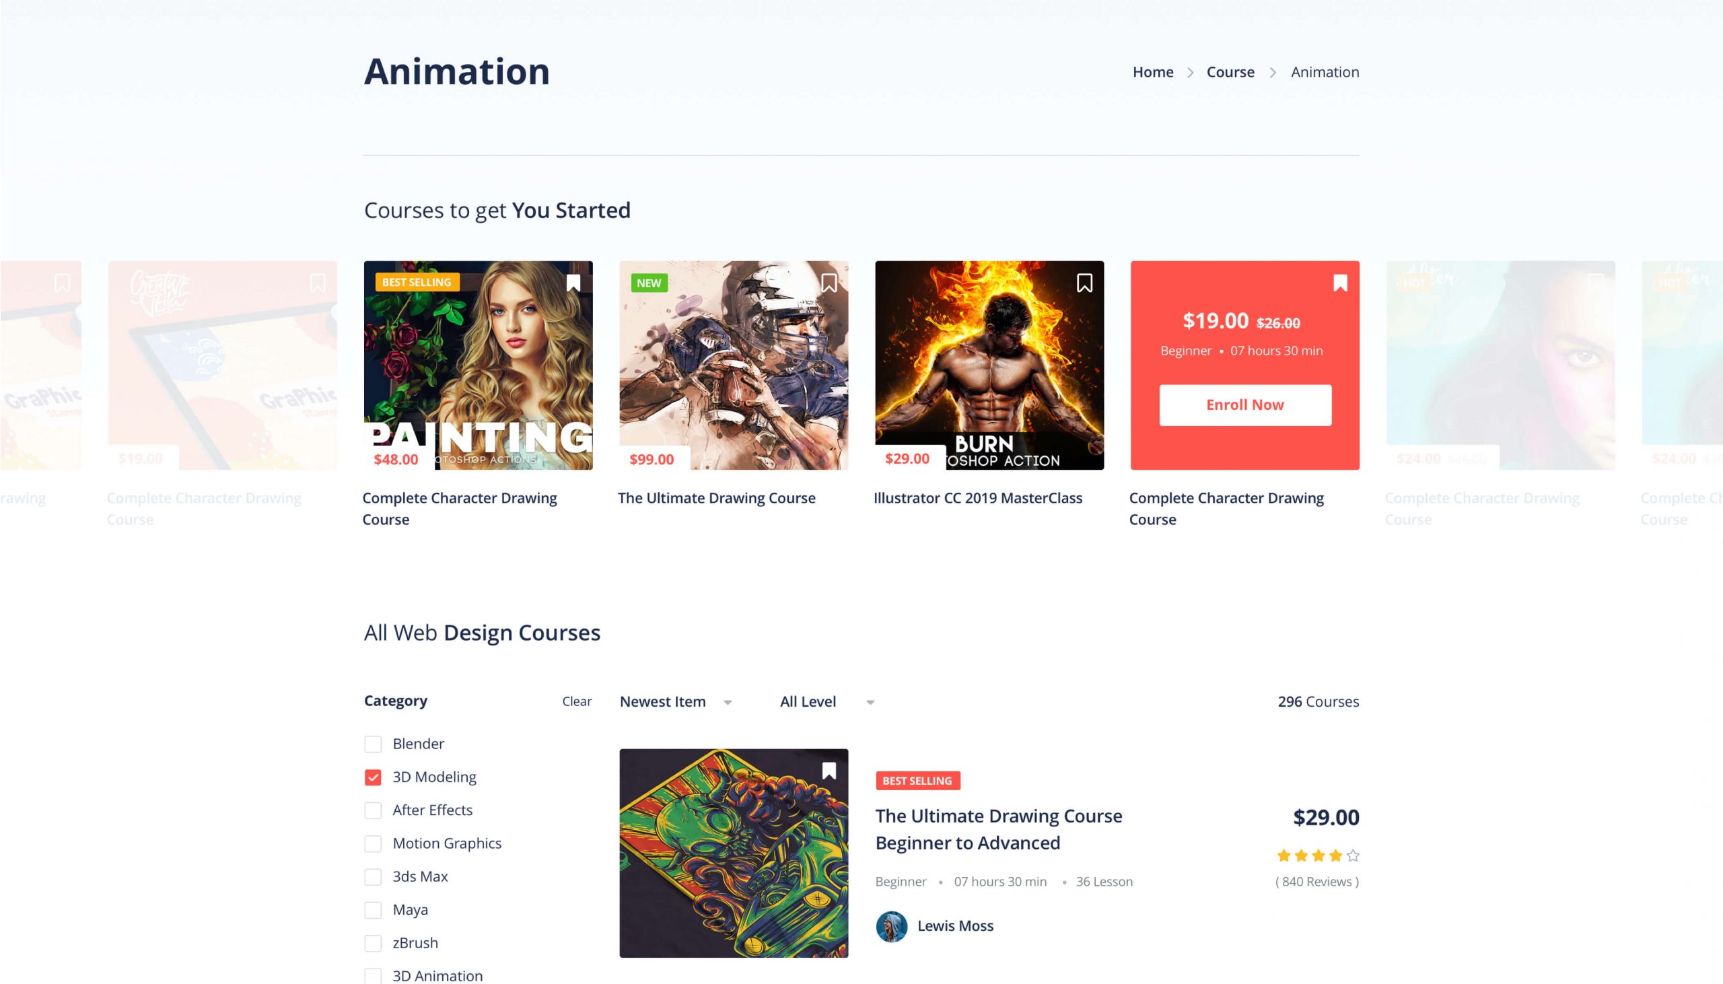This screenshot has width=1723, height=984.
Task: Click Lewis Moss avatar picture
Action: [891, 927]
